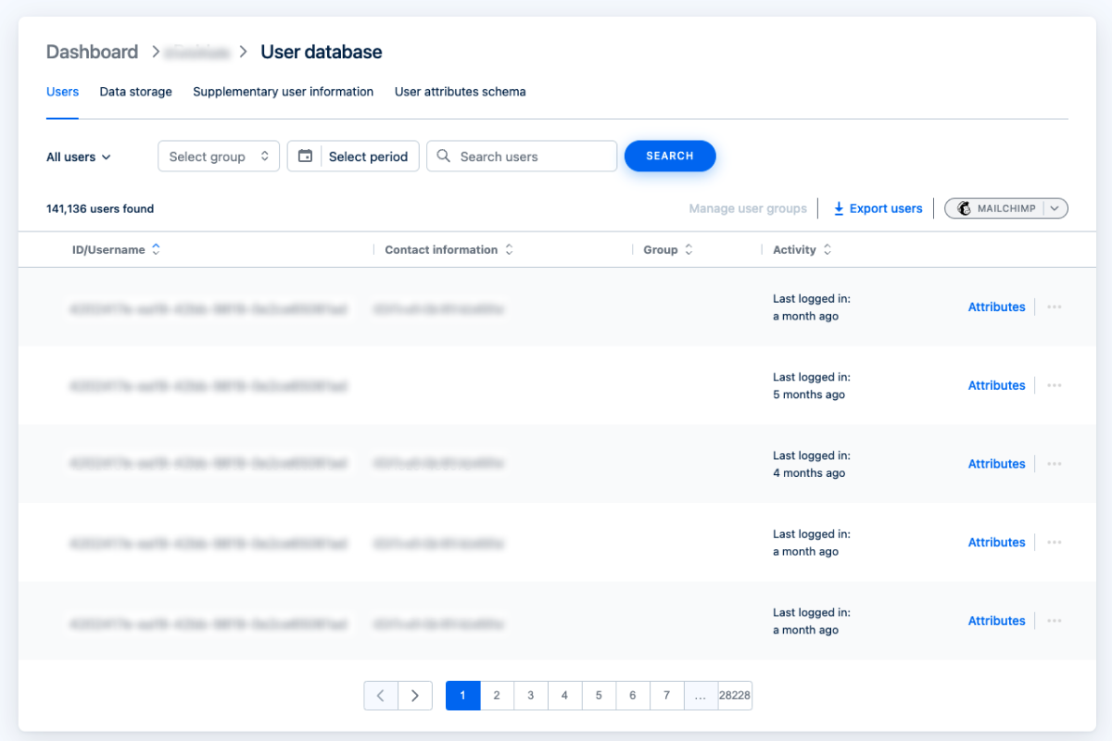Image resolution: width=1112 pixels, height=741 pixels.
Task: Go to previous page using left arrow
Action: 381,696
